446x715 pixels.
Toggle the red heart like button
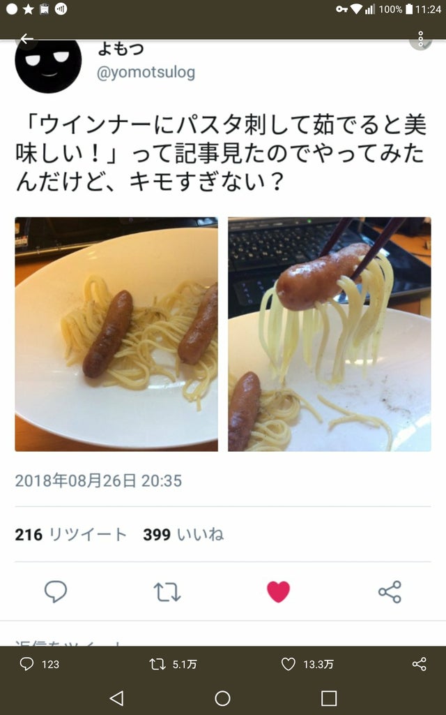278,591
